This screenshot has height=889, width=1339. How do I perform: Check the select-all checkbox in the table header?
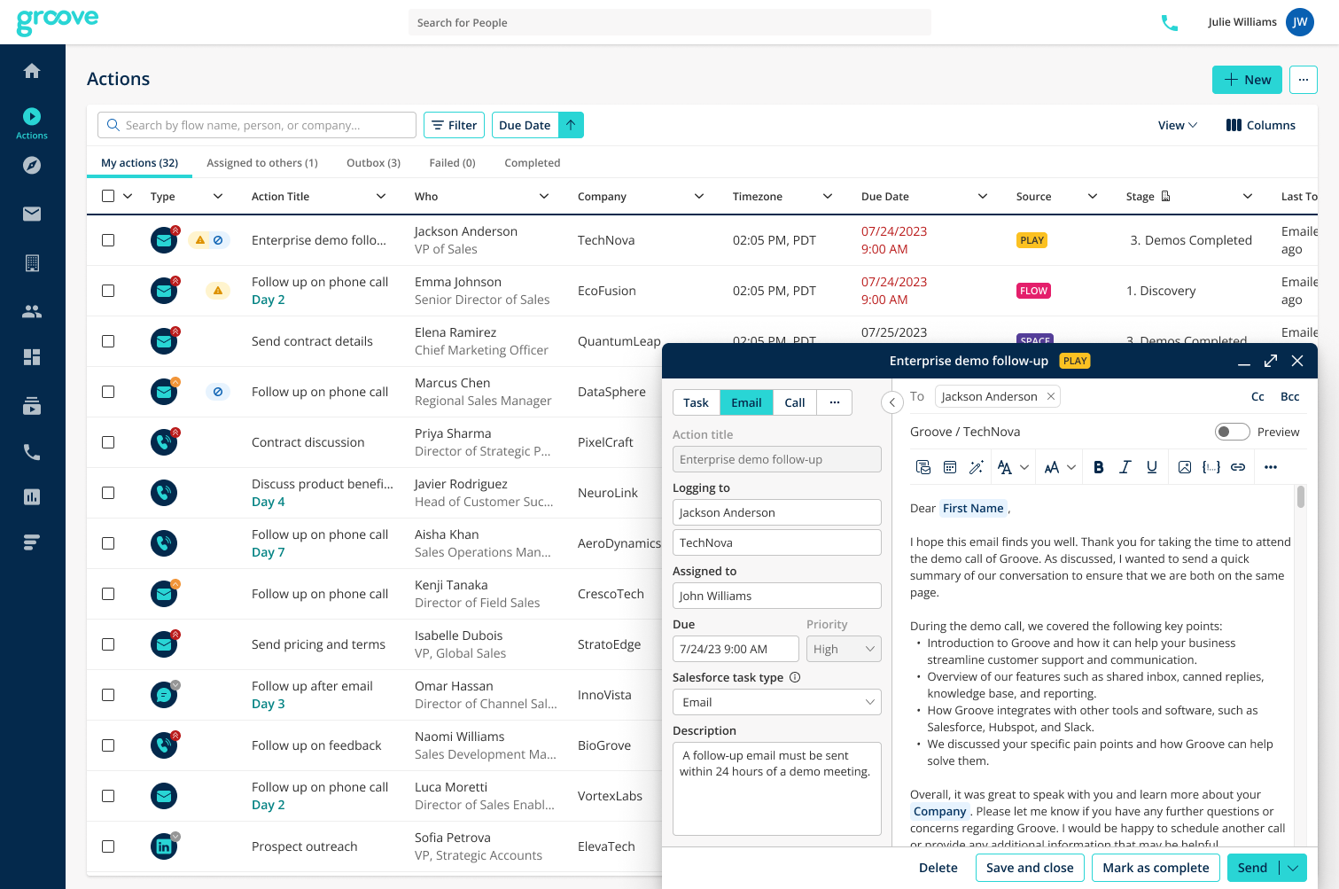pos(108,195)
